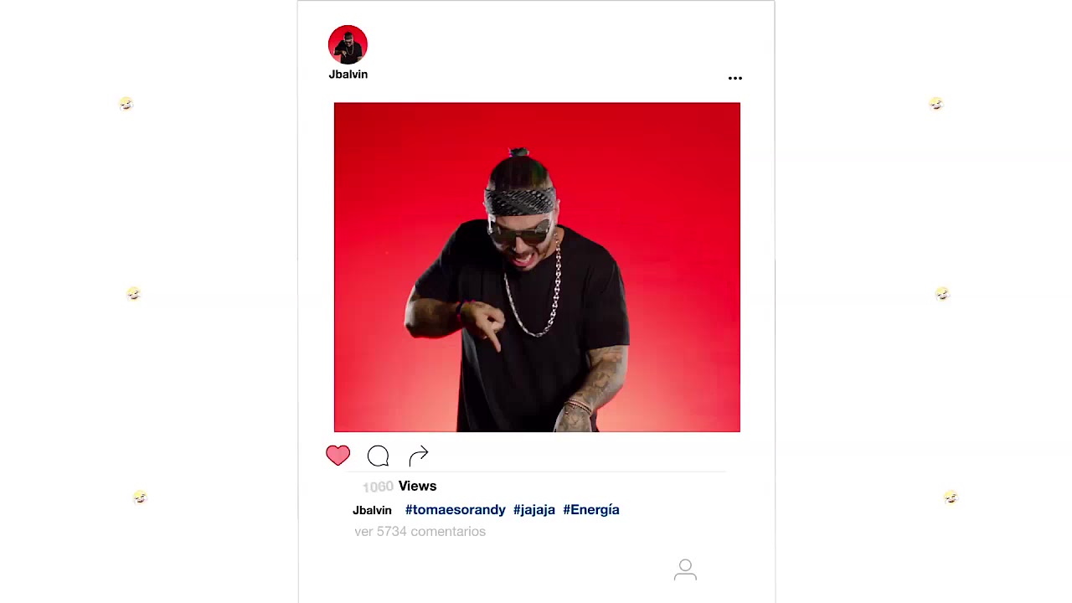The width and height of the screenshot is (1072, 603).
Task: Open the Jbalvin username under avatar
Action: click(348, 75)
